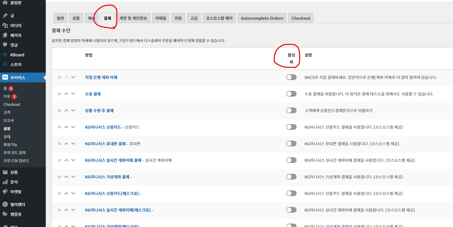Click the pin icon beside 글 in sidebar
The width and height of the screenshot is (453, 227).
tap(5, 15)
